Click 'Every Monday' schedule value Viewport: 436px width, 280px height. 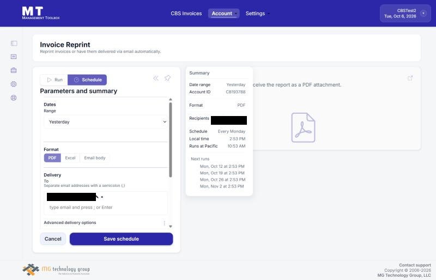[231, 131]
